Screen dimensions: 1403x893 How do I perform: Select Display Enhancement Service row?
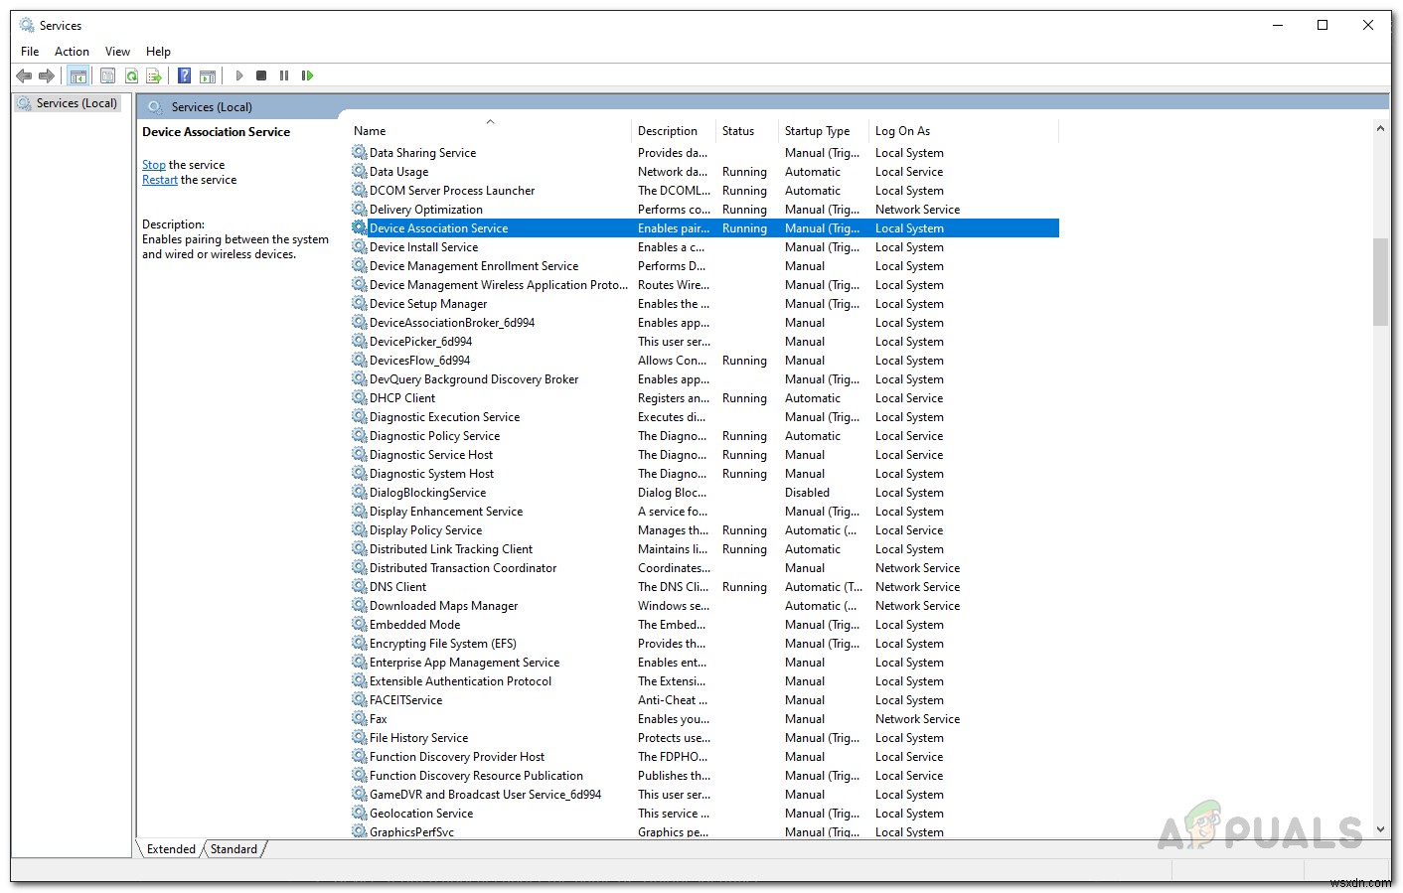pyautogui.click(x=704, y=511)
